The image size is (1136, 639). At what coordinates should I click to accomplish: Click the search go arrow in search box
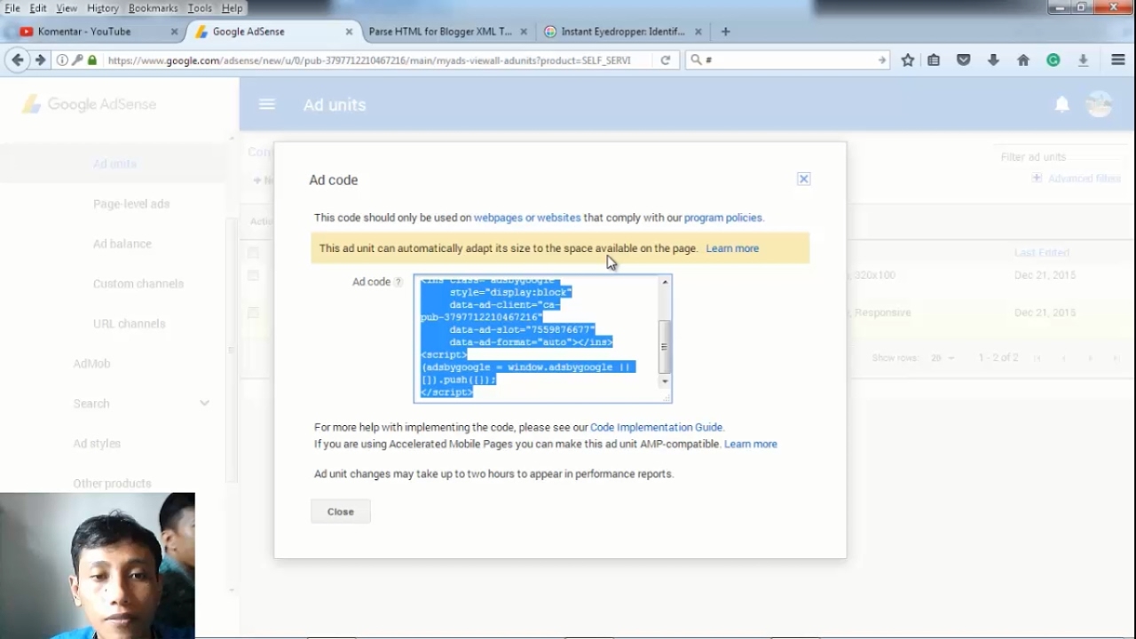point(881,60)
